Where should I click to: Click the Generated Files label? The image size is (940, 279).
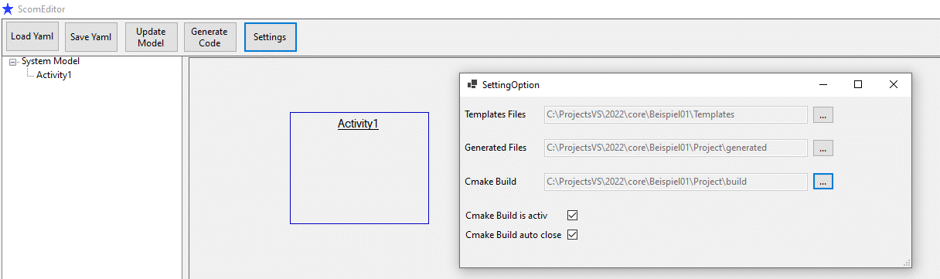[x=496, y=148]
